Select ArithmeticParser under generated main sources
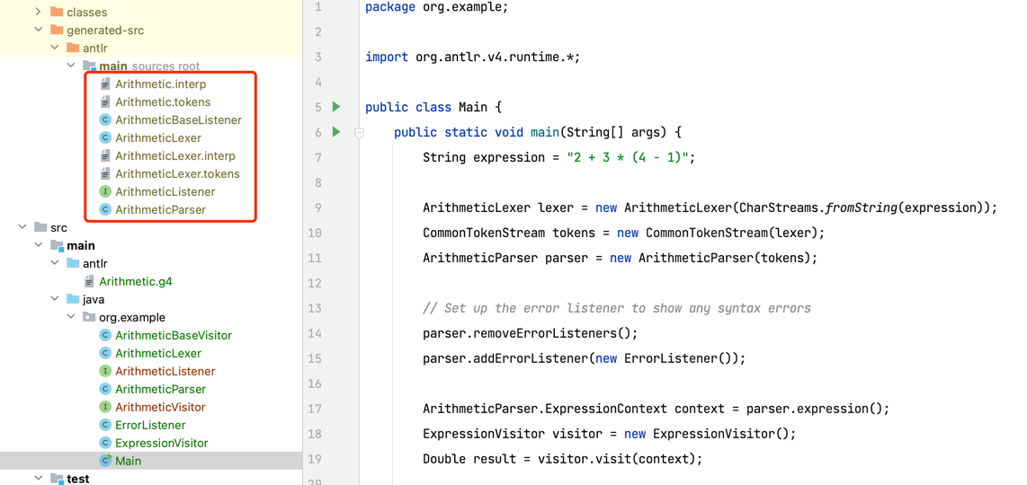The height and width of the screenshot is (485, 1027). click(x=160, y=209)
